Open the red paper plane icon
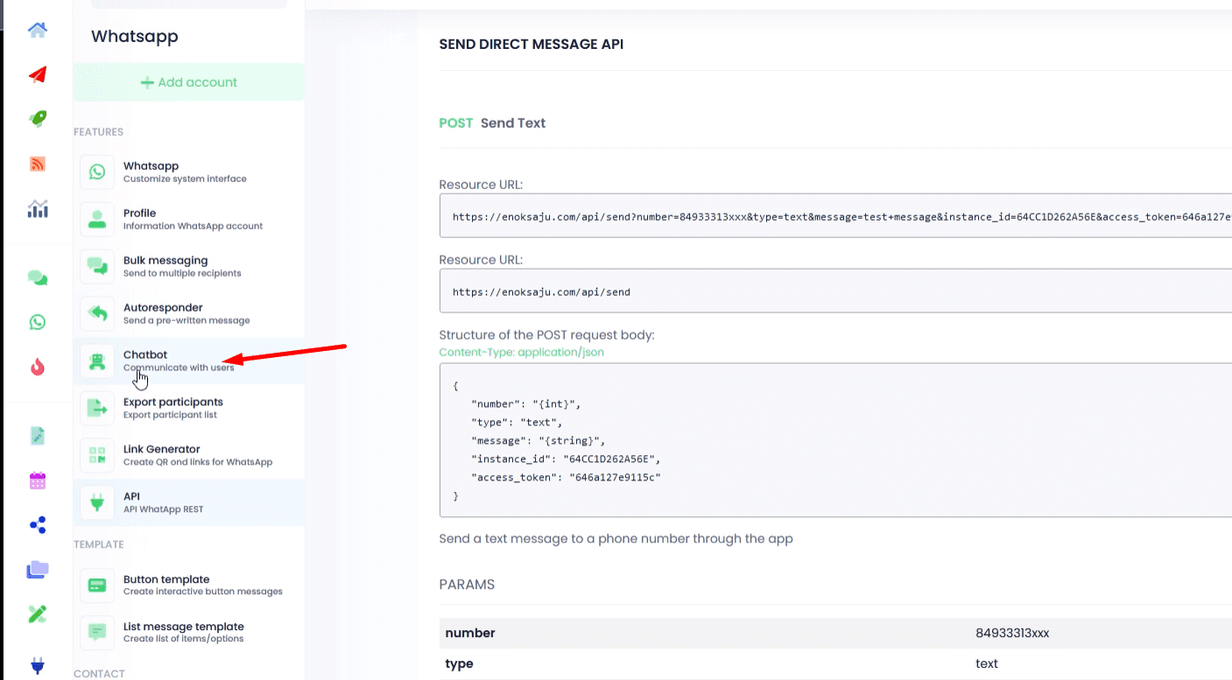Screen dimensions: 1232x680 (38, 75)
